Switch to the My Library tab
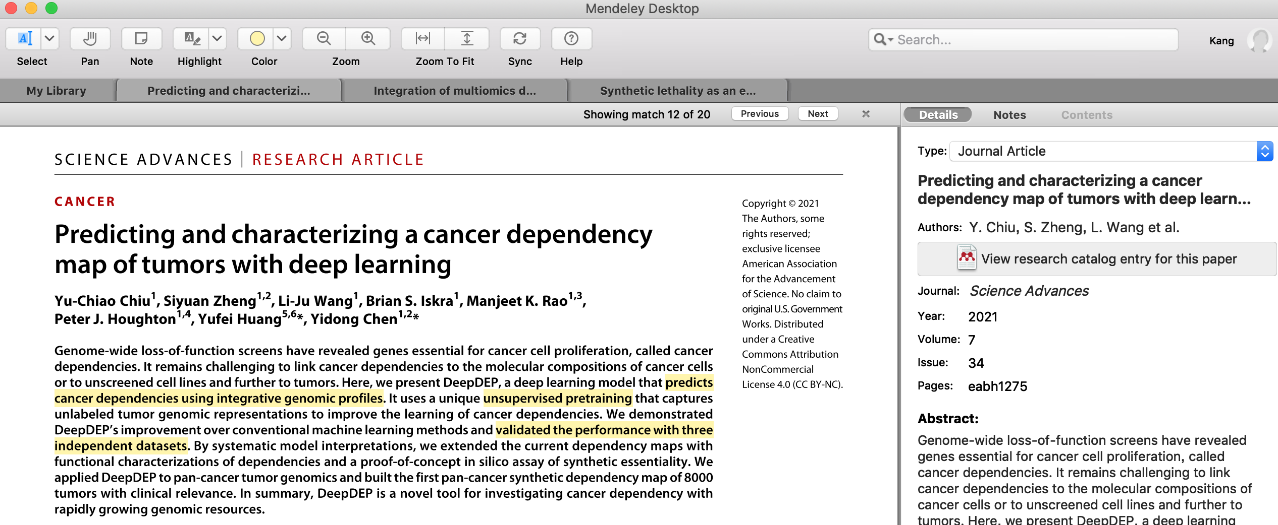This screenshot has height=525, width=1278. (x=57, y=91)
